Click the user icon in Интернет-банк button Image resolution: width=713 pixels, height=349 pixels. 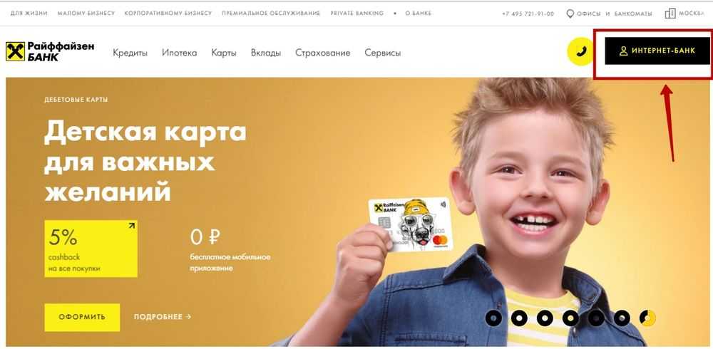(623, 51)
